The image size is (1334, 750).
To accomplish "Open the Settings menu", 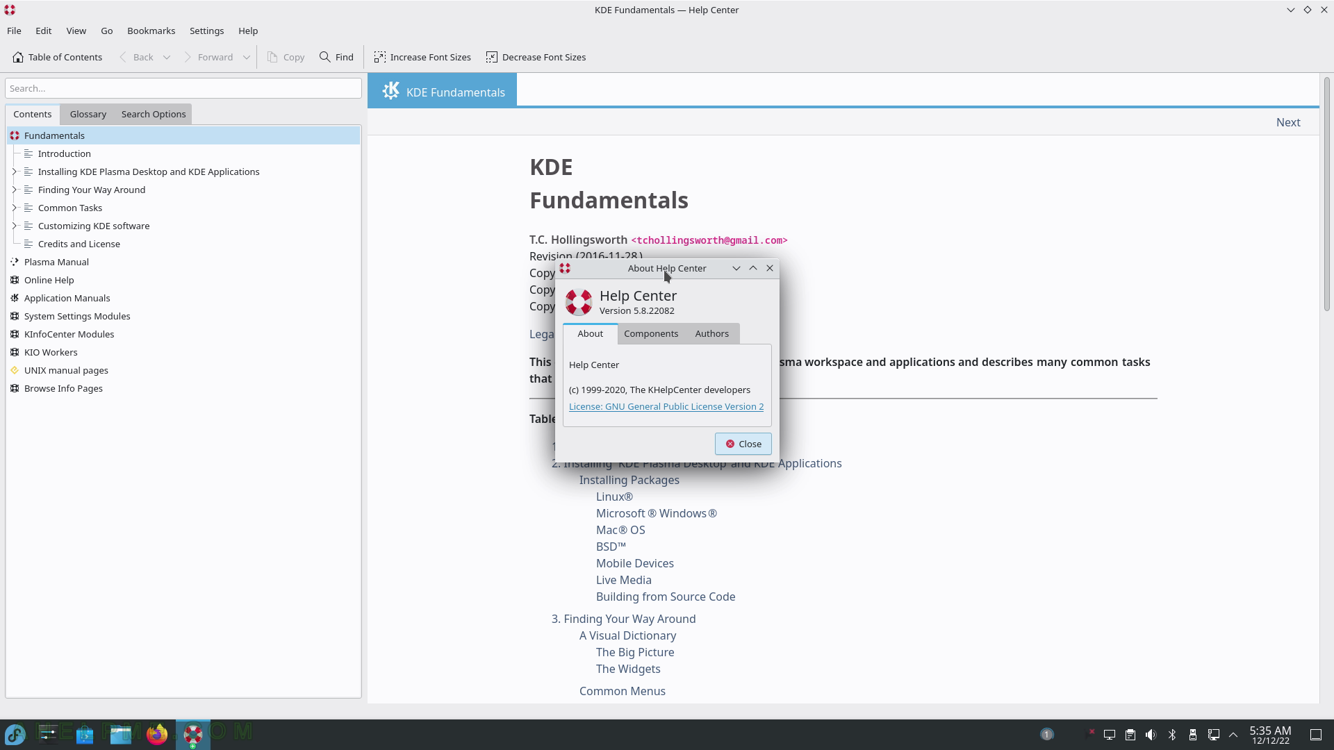I will [x=206, y=31].
